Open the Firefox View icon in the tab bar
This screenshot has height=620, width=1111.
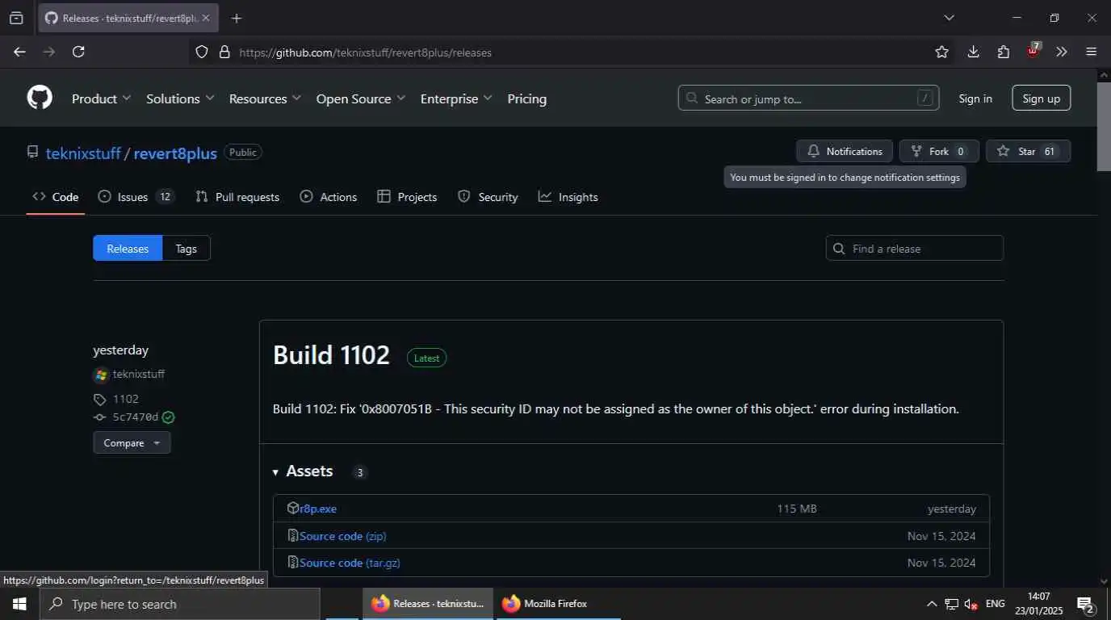(16, 18)
